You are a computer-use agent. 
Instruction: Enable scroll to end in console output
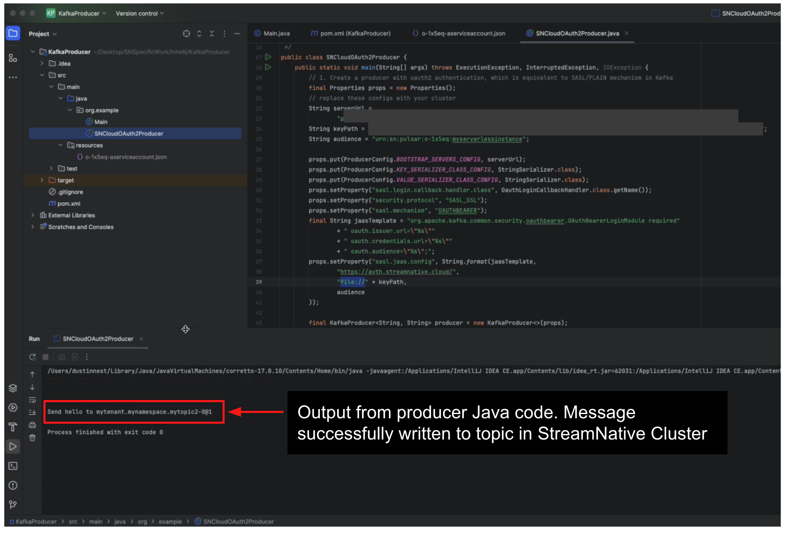32,412
